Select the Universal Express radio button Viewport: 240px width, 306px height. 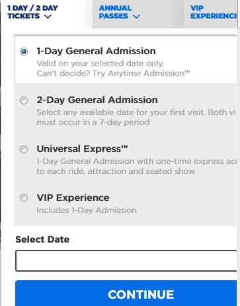(24, 149)
